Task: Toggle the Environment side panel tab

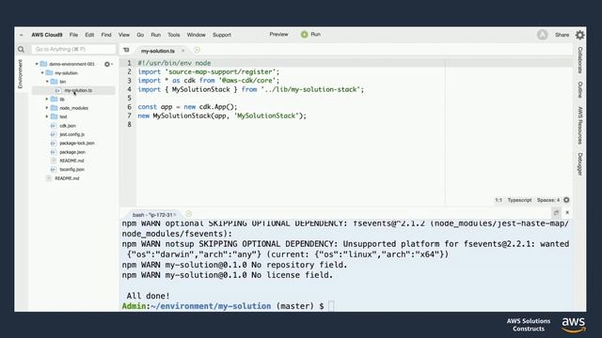Action: 21,74
